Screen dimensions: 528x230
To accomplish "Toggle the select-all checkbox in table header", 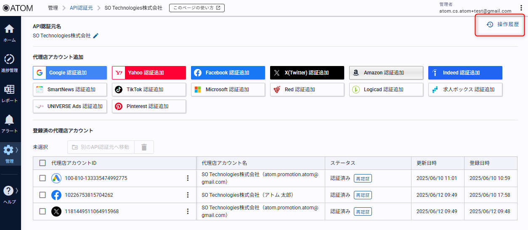I will point(42,163).
